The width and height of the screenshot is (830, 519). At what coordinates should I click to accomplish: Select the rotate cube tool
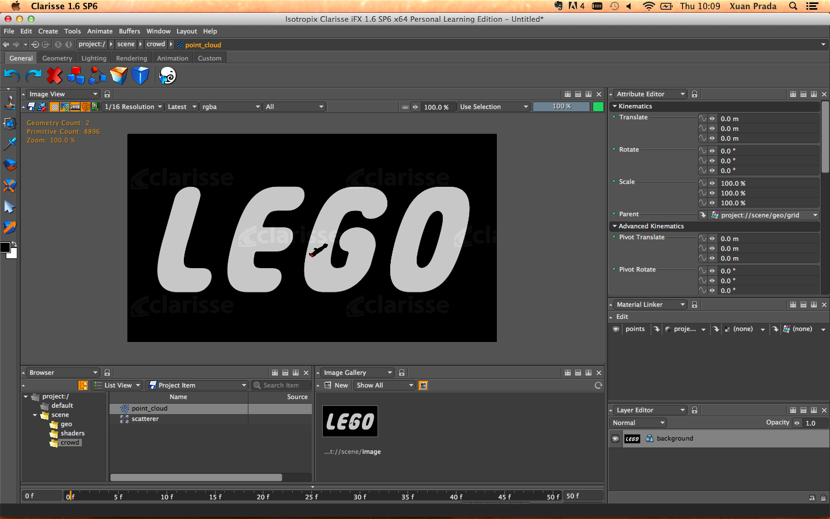click(10, 165)
